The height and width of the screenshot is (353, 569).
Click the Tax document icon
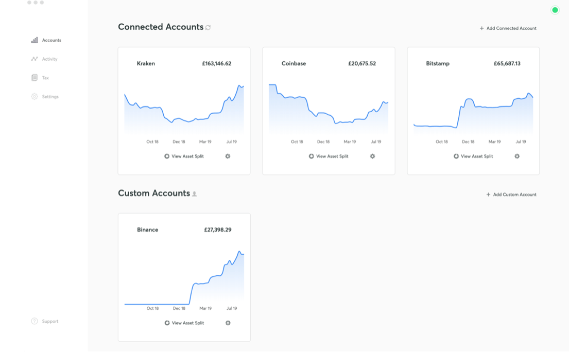[35, 78]
